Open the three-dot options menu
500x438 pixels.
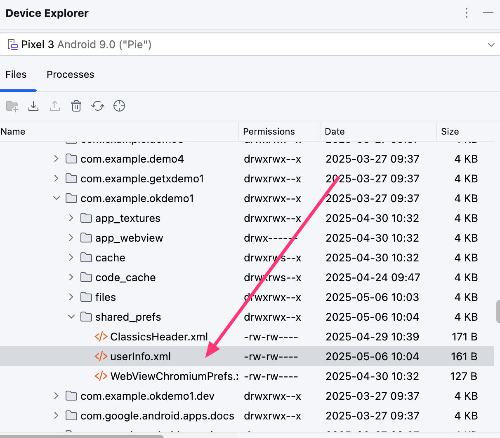pyautogui.click(x=467, y=13)
